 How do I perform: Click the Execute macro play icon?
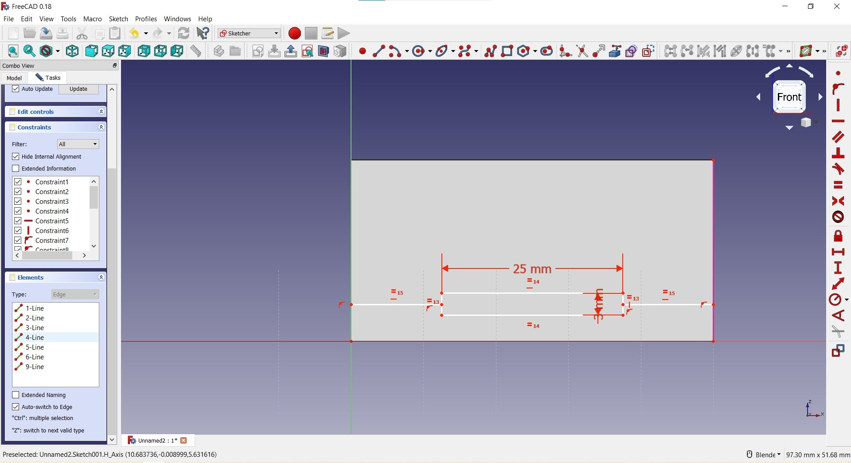point(344,33)
